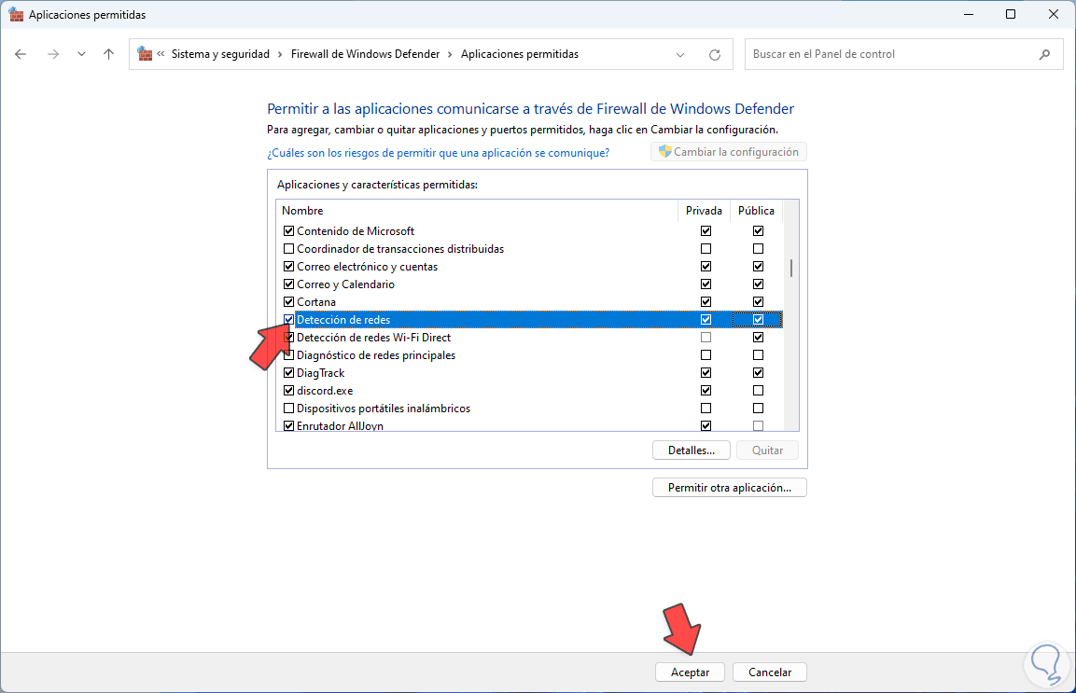Viewport: 1076px width, 693px height.
Task: Go back with the navigation back arrow
Action: [21, 54]
